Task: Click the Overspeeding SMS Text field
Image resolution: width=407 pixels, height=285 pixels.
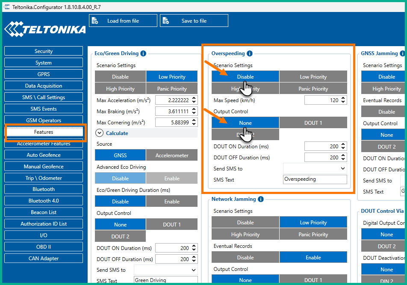Action: click(315, 179)
